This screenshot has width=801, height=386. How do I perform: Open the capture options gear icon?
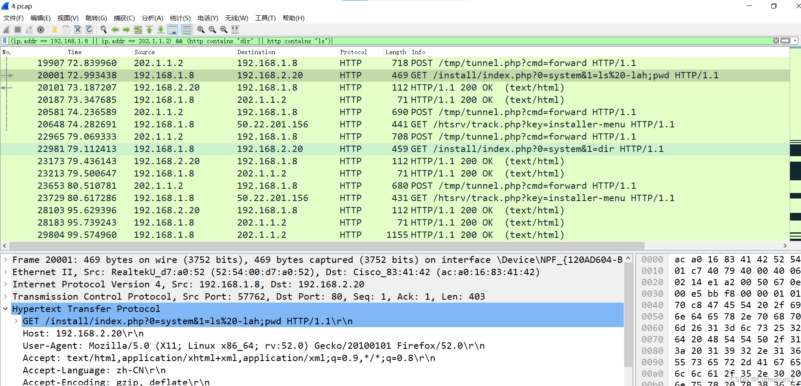(41, 30)
